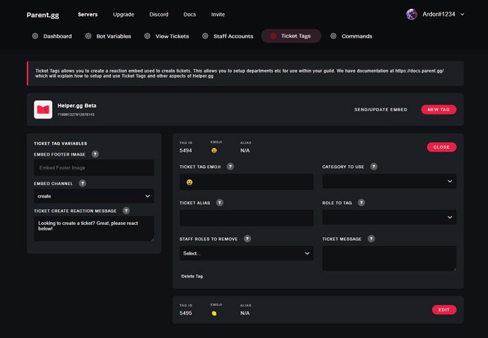Click the Delete Tag link
The height and width of the screenshot is (338, 488).
click(192, 276)
